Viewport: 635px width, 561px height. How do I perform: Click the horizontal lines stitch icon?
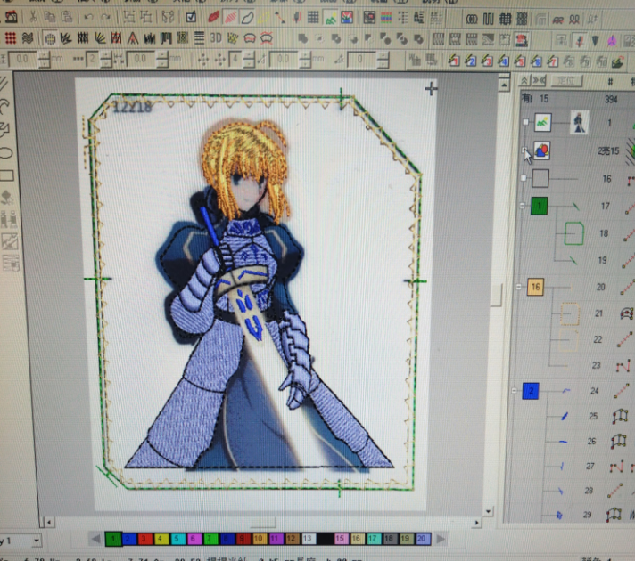199,38
